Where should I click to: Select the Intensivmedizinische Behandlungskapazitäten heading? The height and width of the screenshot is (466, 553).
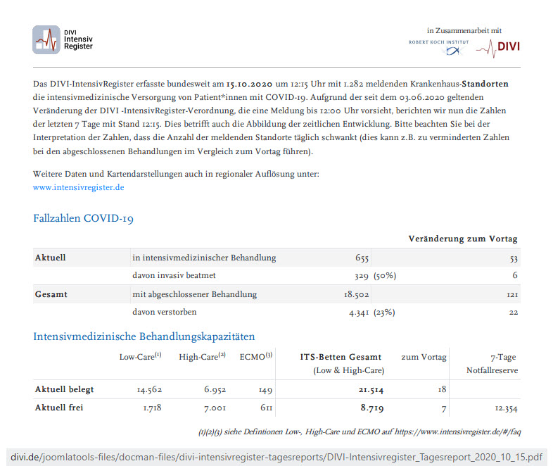(144, 336)
